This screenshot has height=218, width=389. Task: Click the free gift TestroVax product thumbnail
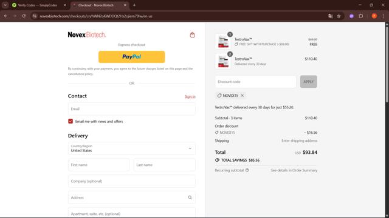[223, 41]
